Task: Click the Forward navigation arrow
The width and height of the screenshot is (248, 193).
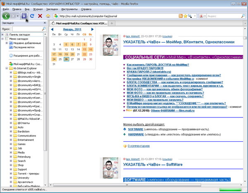Action: pos(13,16)
